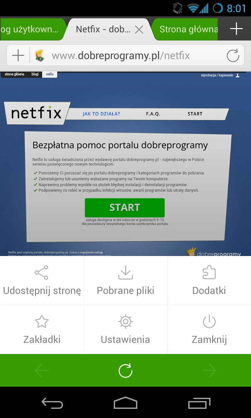Open JAK TO DZIAŁA? link
The height and width of the screenshot is (418, 251).
(101, 114)
